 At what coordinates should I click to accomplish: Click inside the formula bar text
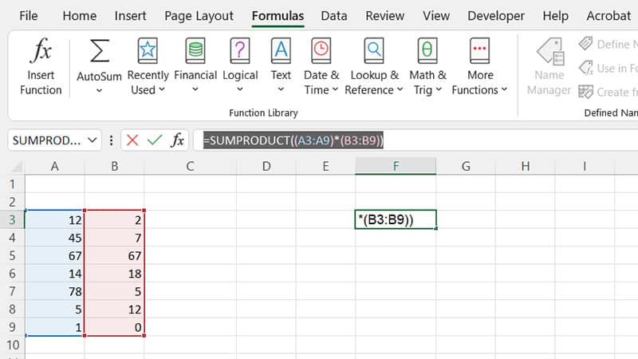click(293, 140)
